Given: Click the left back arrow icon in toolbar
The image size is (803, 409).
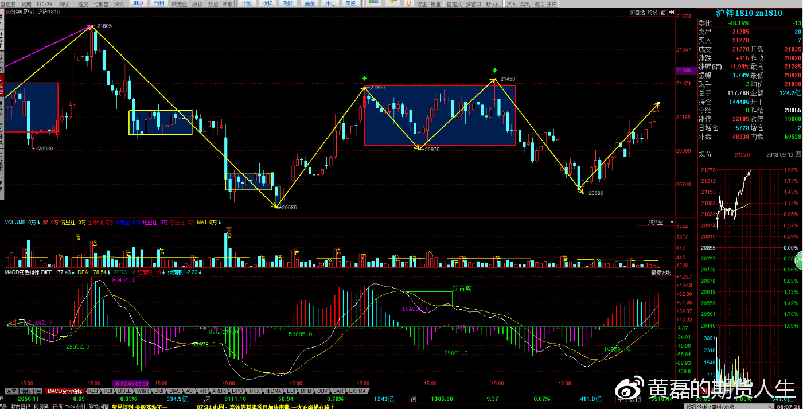Looking at the screenshot, I should 394,3.
